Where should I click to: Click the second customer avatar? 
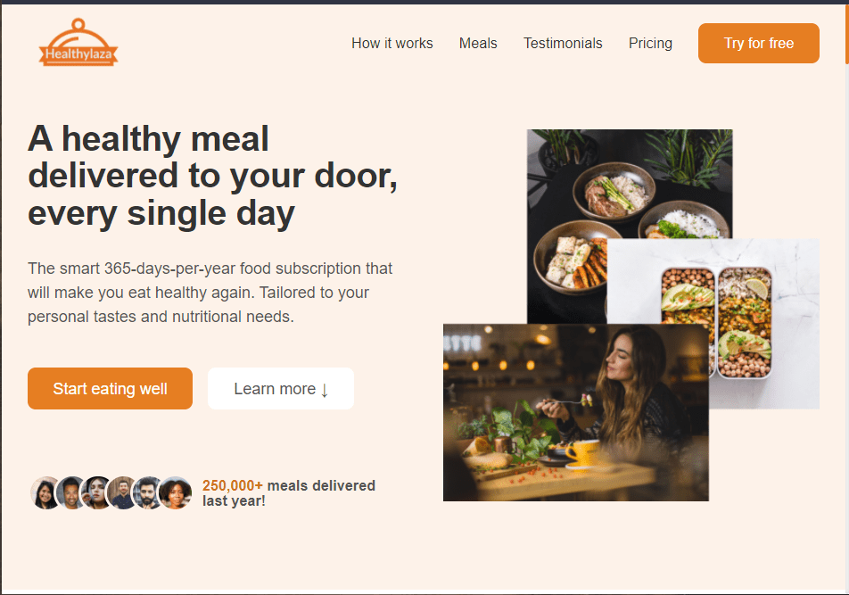click(71, 492)
